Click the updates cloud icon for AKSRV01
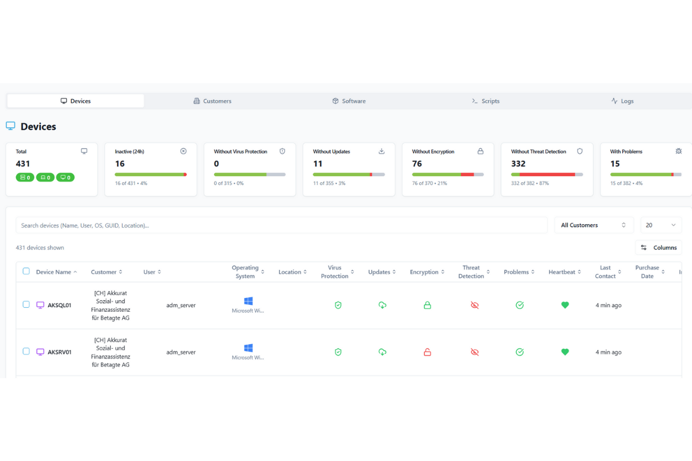The image size is (692, 461). tap(382, 352)
